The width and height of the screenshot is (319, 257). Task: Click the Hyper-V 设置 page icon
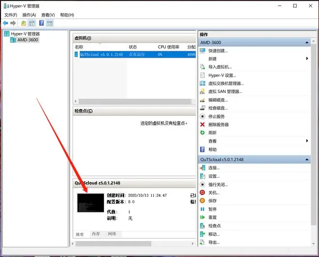point(203,75)
